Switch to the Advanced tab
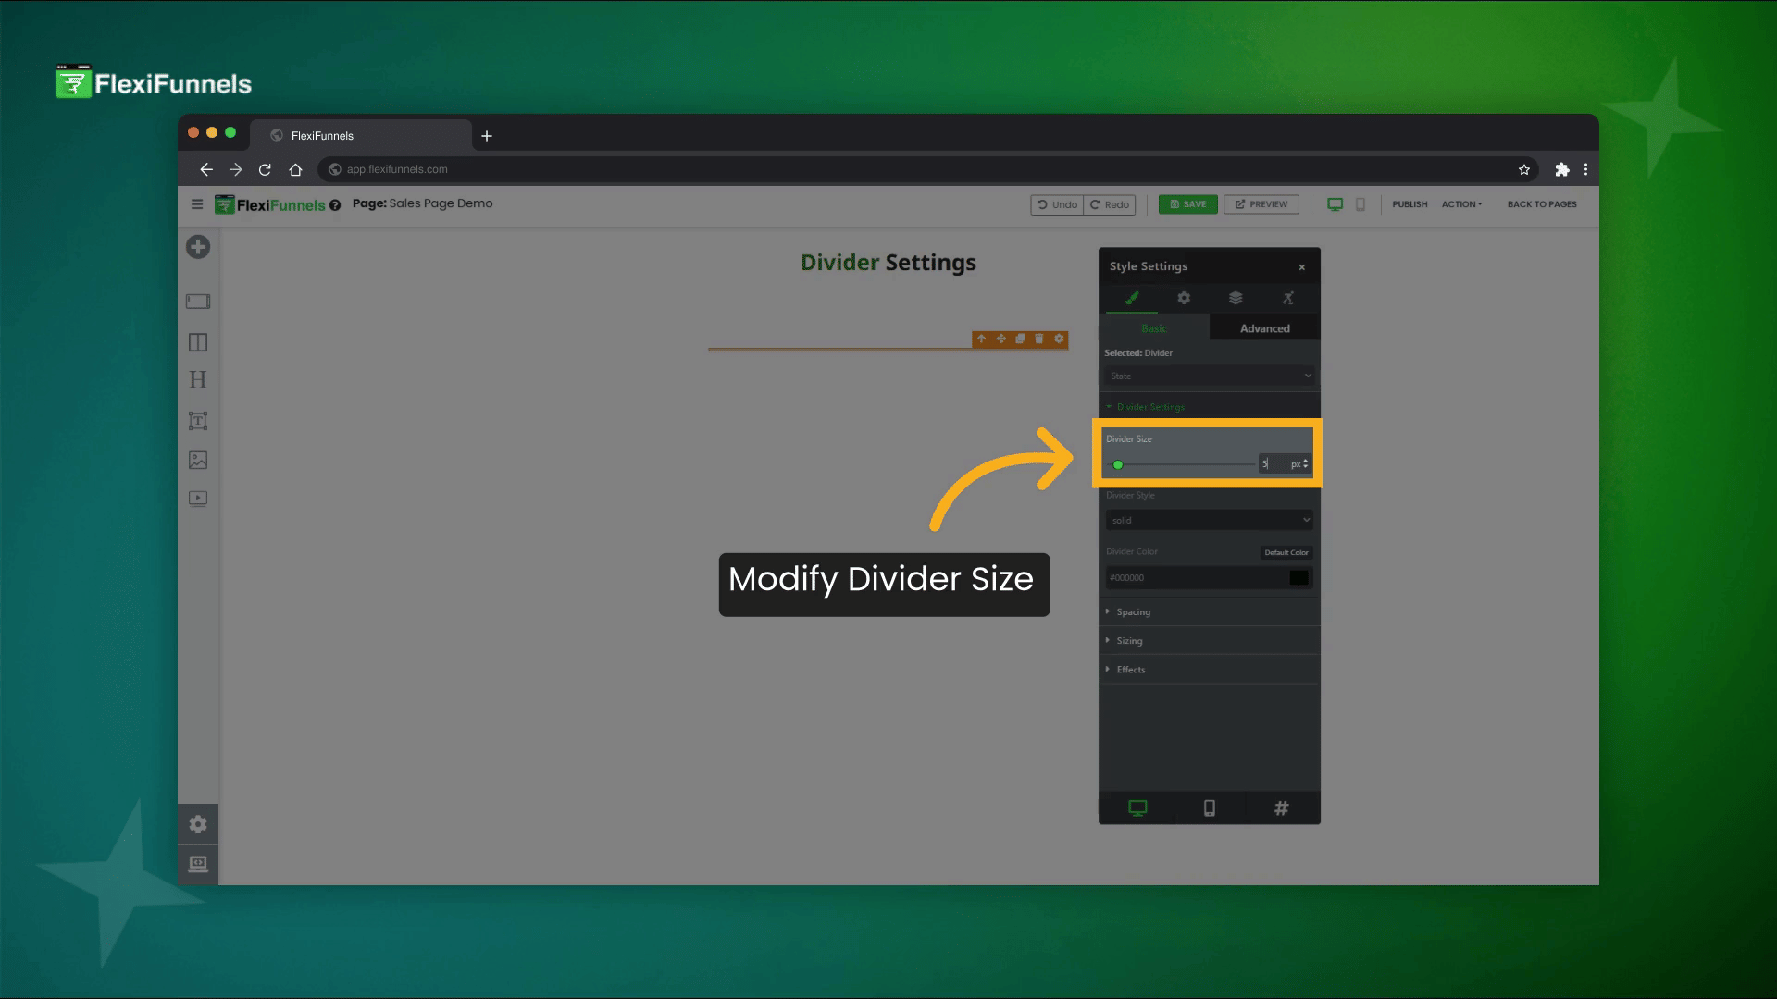Viewport: 1777px width, 999px height. (1264, 328)
